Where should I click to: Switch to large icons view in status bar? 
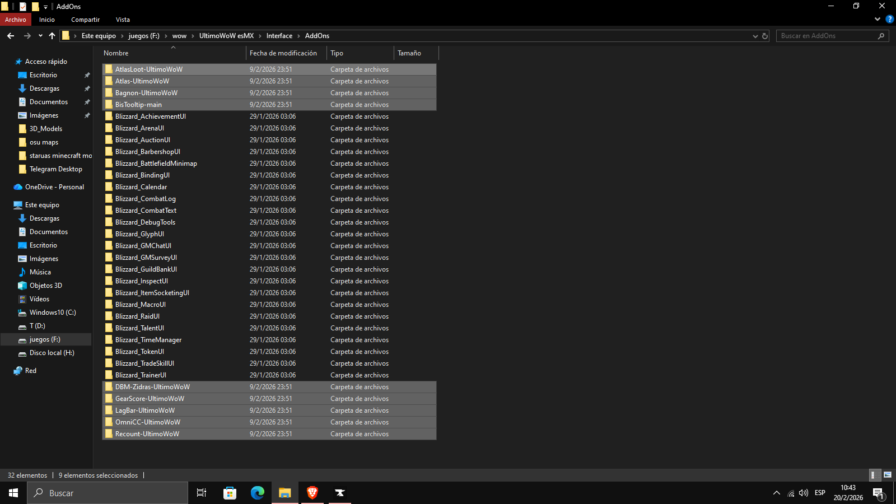tap(888, 475)
